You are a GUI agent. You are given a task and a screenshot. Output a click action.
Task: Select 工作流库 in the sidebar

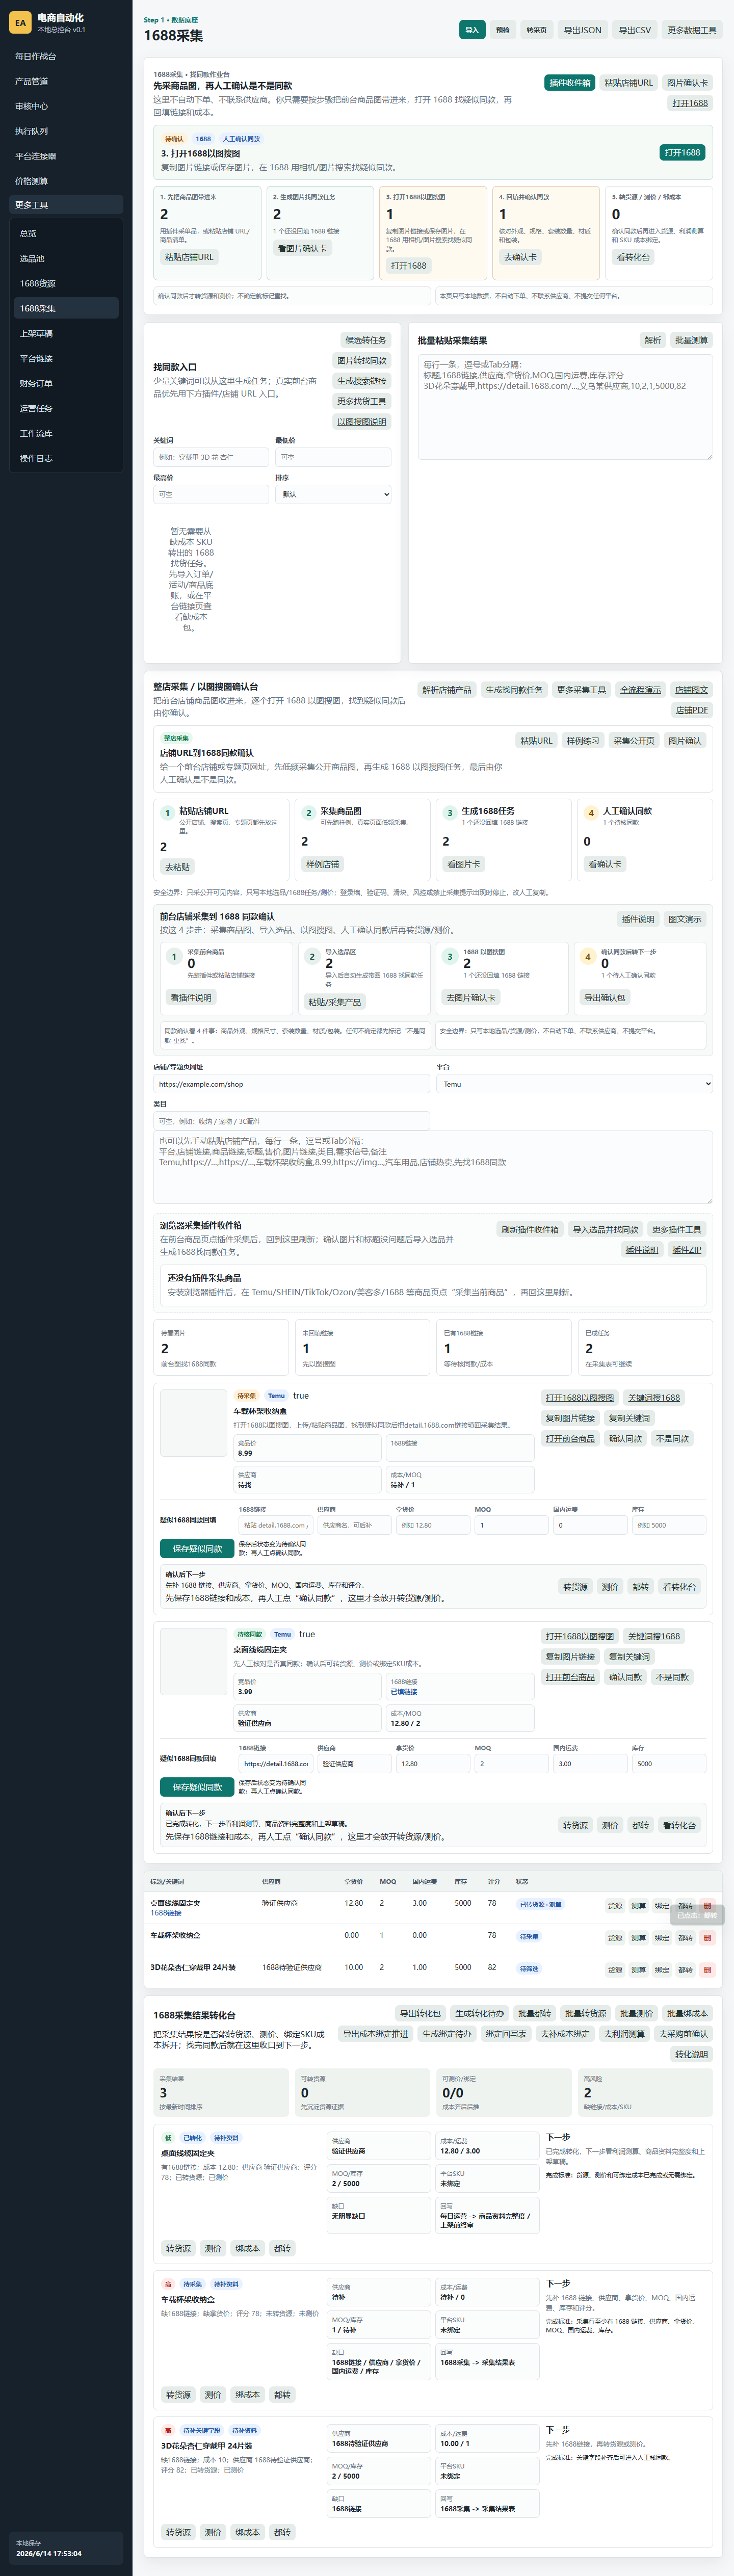[x=66, y=433]
